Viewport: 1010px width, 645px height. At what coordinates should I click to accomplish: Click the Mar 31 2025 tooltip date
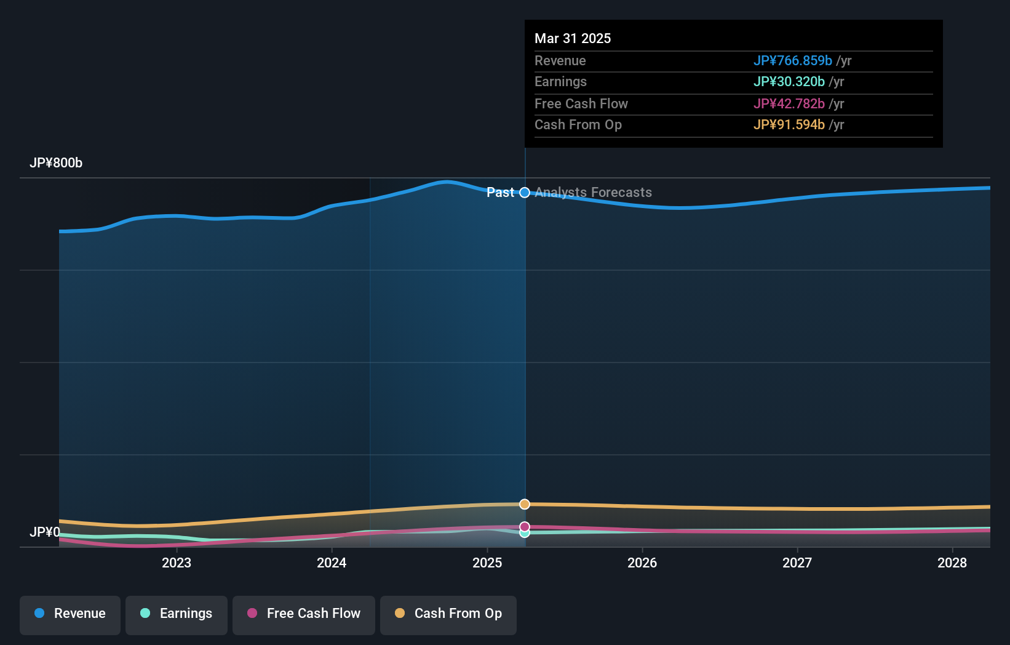click(x=573, y=38)
